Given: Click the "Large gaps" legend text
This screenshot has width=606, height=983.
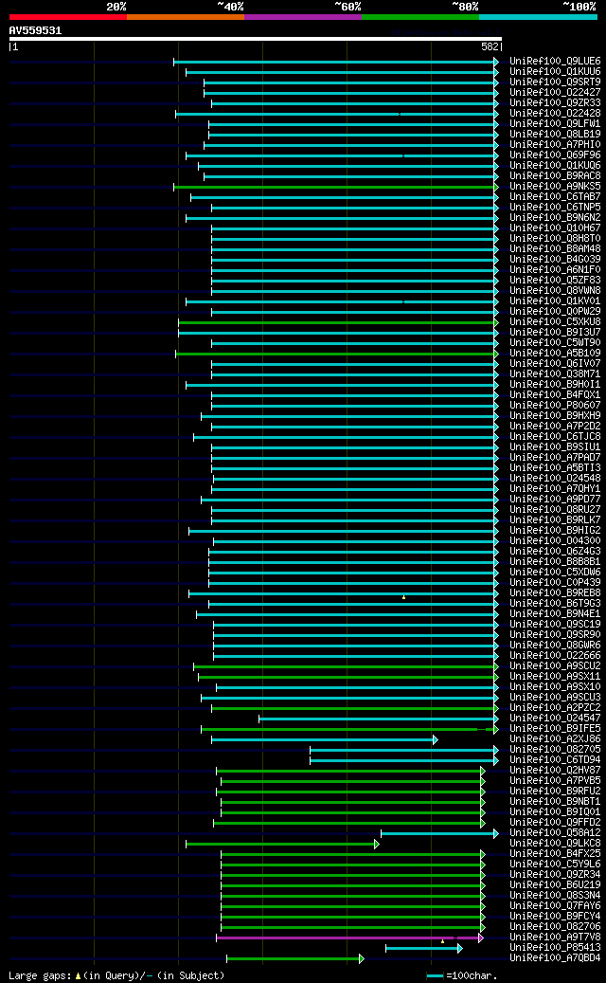Looking at the screenshot, I should (40, 975).
